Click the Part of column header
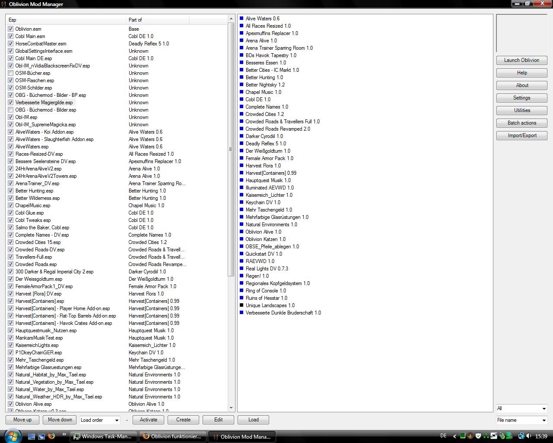The height and width of the screenshot is (443, 553). (157, 20)
